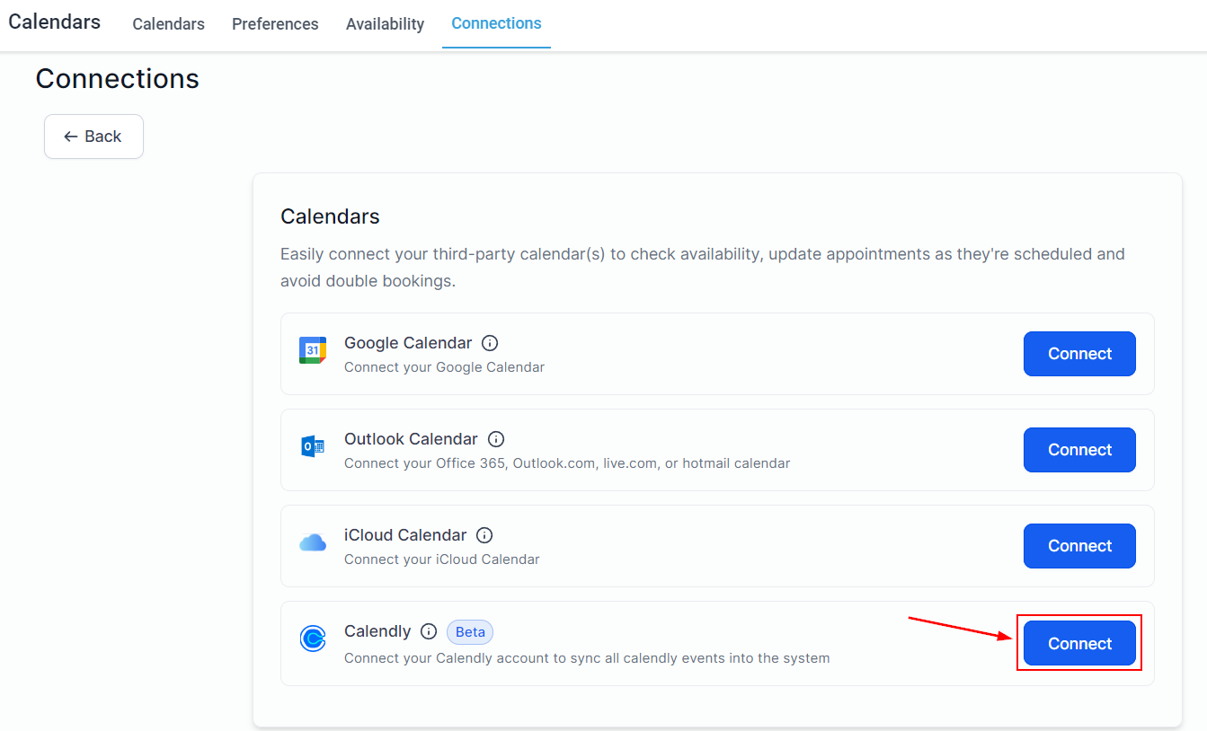
Task: Open the Preferences tab
Action: pyautogui.click(x=275, y=24)
